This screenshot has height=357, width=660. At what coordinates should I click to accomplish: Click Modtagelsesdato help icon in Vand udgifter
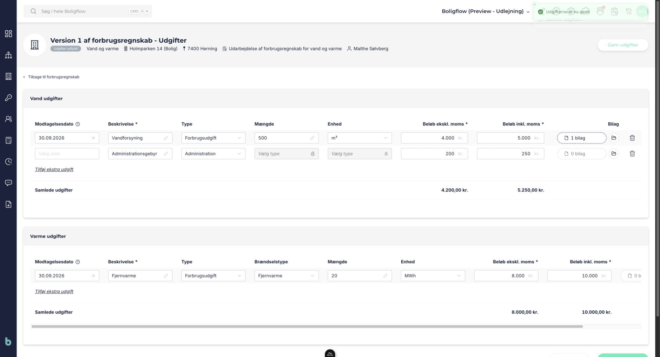pyautogui.click(x=78, y=124)
